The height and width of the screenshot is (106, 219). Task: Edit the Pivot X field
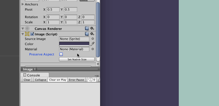53,9
